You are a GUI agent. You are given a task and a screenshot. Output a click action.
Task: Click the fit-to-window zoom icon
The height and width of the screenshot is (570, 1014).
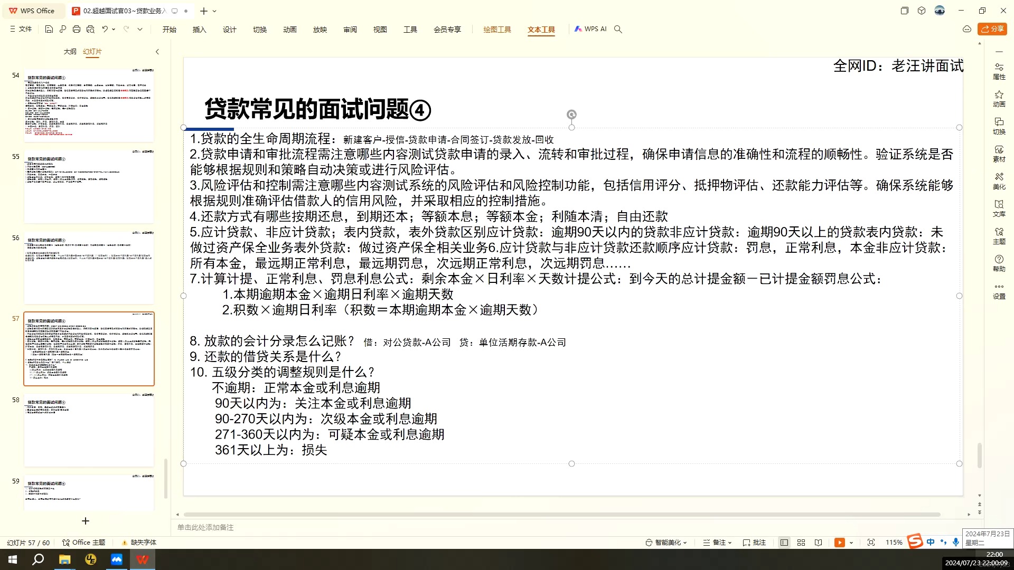(x=871, y=543)
